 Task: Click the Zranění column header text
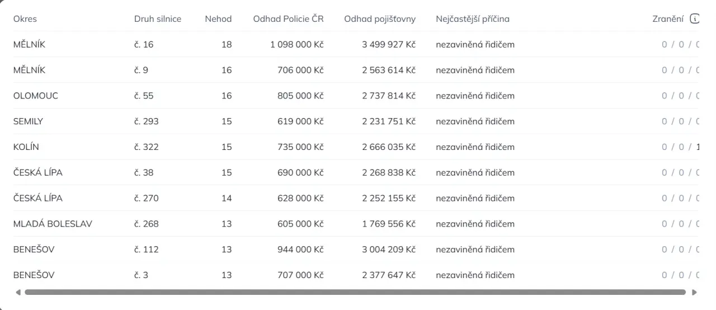(x=668, y=19)
